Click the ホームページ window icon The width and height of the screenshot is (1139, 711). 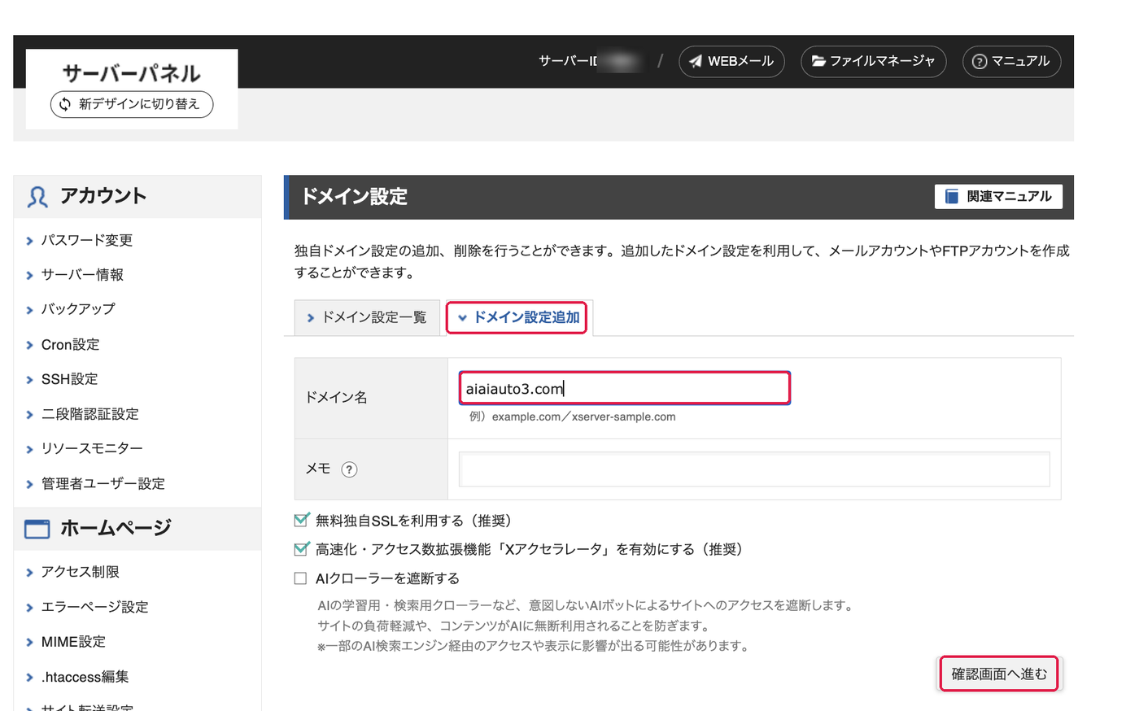tap(37, 529)
